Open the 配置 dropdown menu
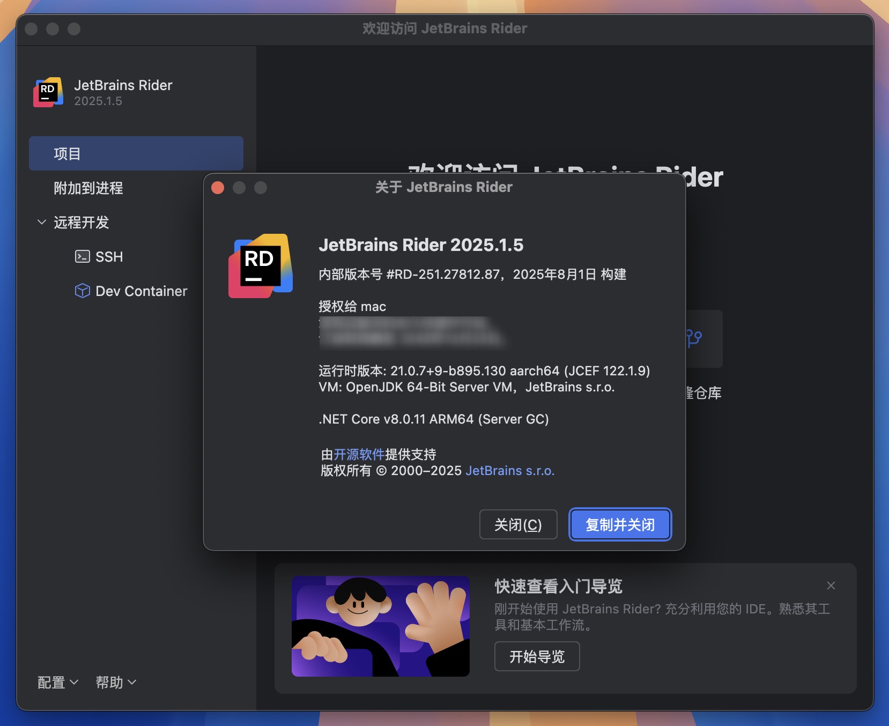The image size is (889, 726). pos(57,682)
